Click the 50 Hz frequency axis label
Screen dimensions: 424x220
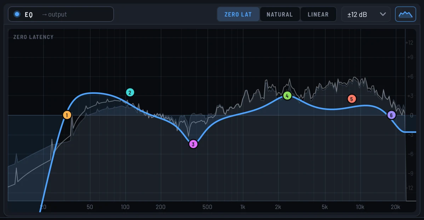90,207
